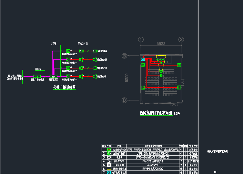Click the 06 sheet number in the title block
The height and width of the screenshot is (175, 243).
(215, 172)
